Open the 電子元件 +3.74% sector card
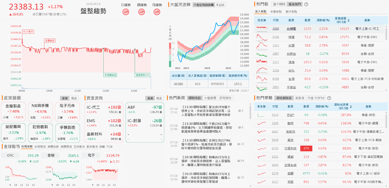 [67, 111]
